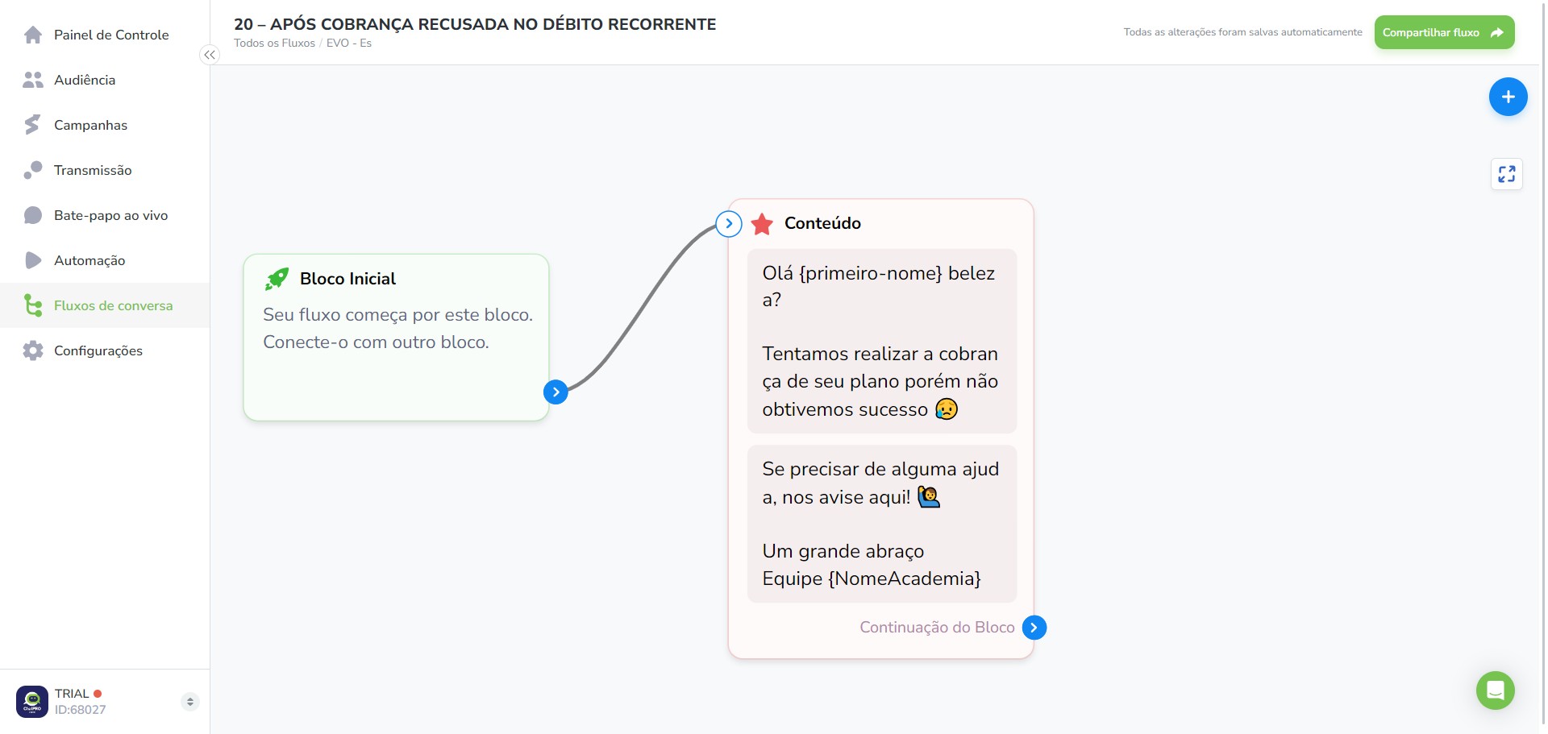Edit the 'Se precisar de alguma ajuda' message
This screenshot has width=1548, height=734.
coord(881,524)
